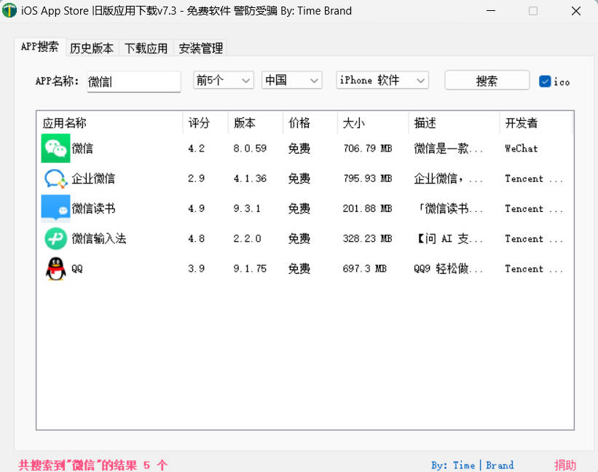Close the application window
The height and width of the screenshot is (472, 598).
576,11
